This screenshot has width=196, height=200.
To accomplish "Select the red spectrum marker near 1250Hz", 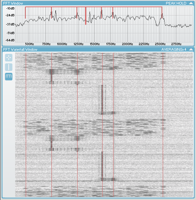I will (x=77, y=13).
